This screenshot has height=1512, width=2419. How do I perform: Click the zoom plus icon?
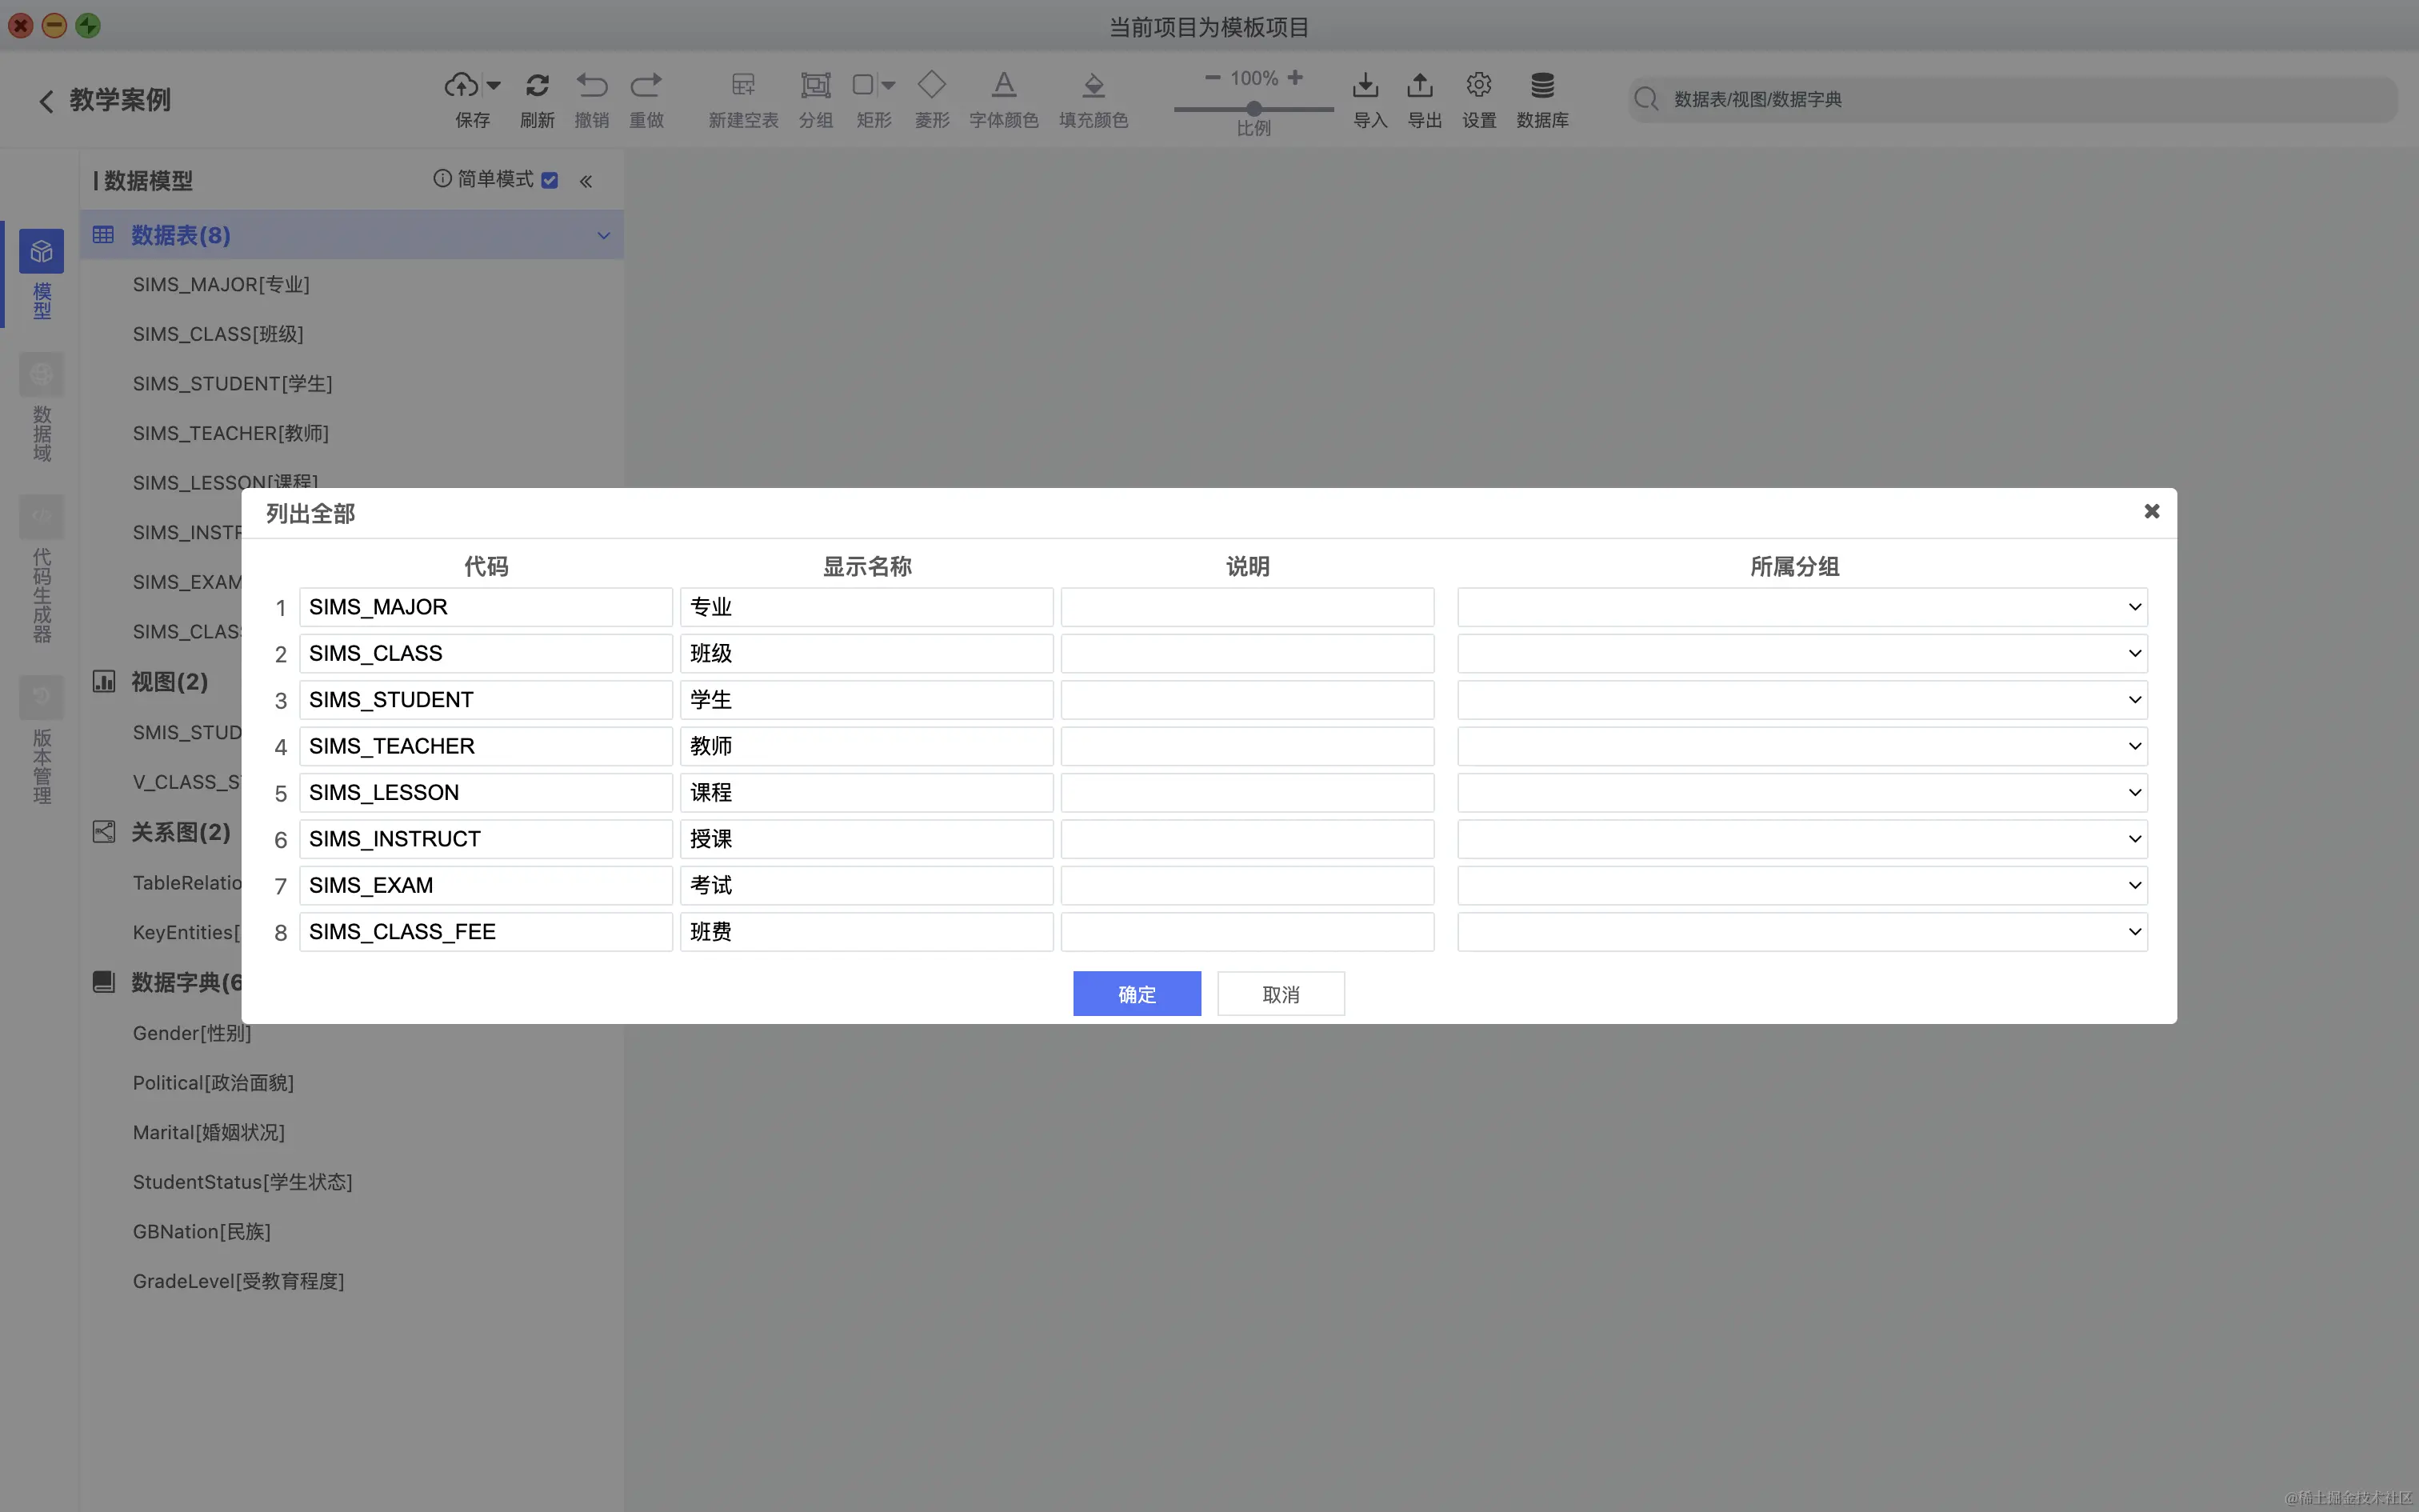tap(1295, 77)
